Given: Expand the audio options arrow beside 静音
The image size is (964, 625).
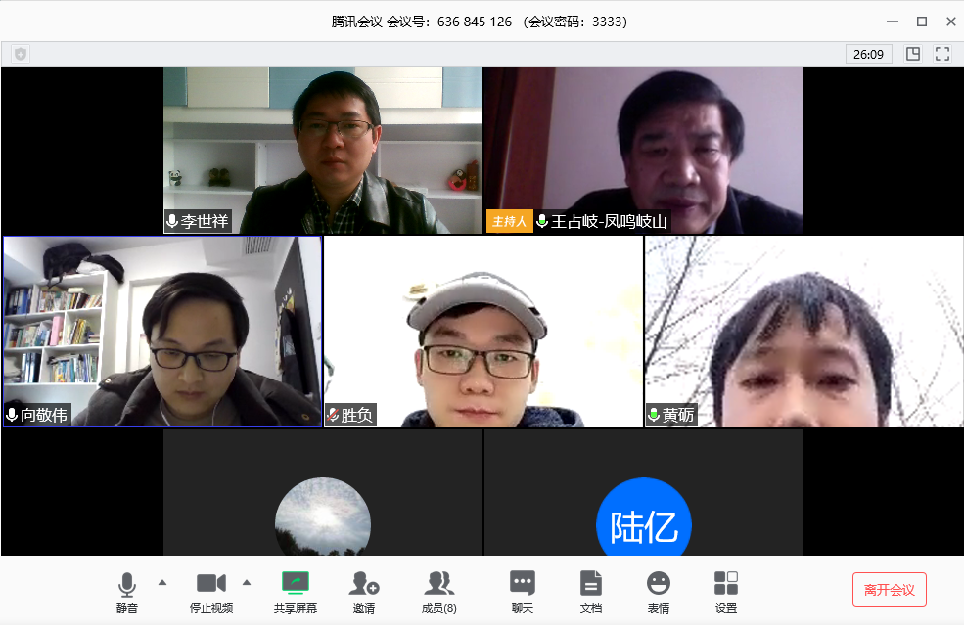Looking at the screenshot, I should pos(162,583).
